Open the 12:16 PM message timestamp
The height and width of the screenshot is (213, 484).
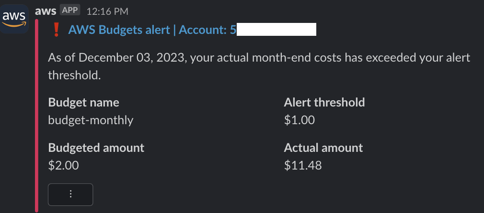(x=107, y=11)
